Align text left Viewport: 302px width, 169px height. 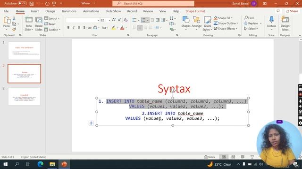click(x=134, y=28)
